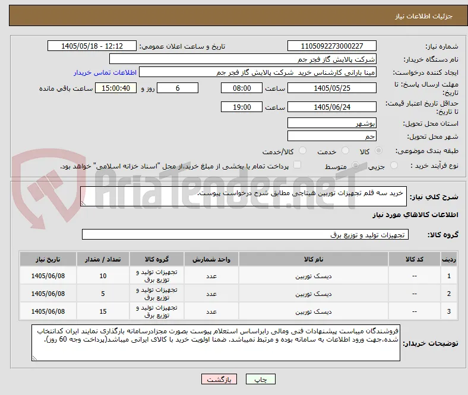Screen dimensions: 468x395
Task: Select the کالا radio button
Action: coord(378,151)
